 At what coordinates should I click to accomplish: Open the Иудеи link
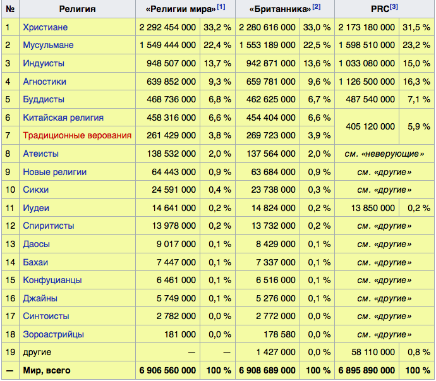35,208
